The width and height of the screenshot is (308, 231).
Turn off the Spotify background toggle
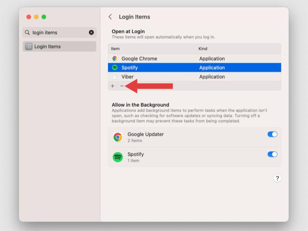(x=273, y=154)
